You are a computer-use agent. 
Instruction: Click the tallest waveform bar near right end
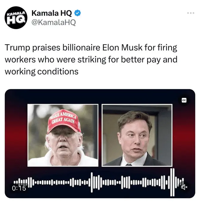pos(172,182)
